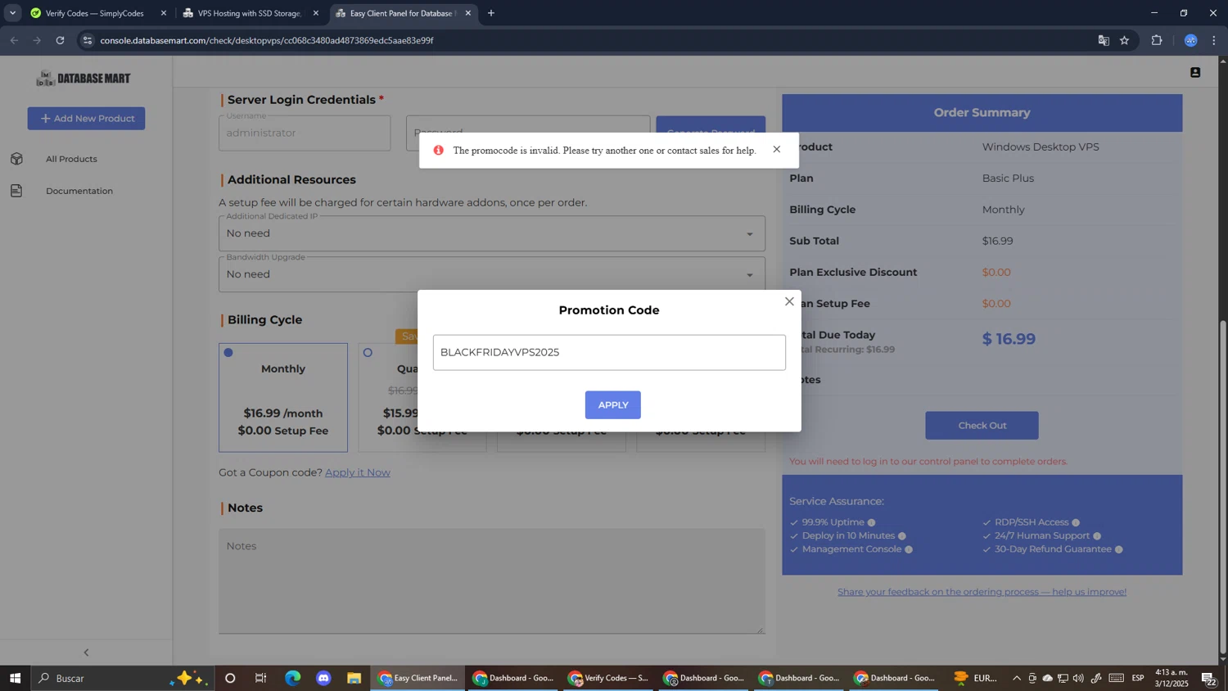Go back to previous page
The width and height of the screenshot is (1228, 691).
point(14,40)
